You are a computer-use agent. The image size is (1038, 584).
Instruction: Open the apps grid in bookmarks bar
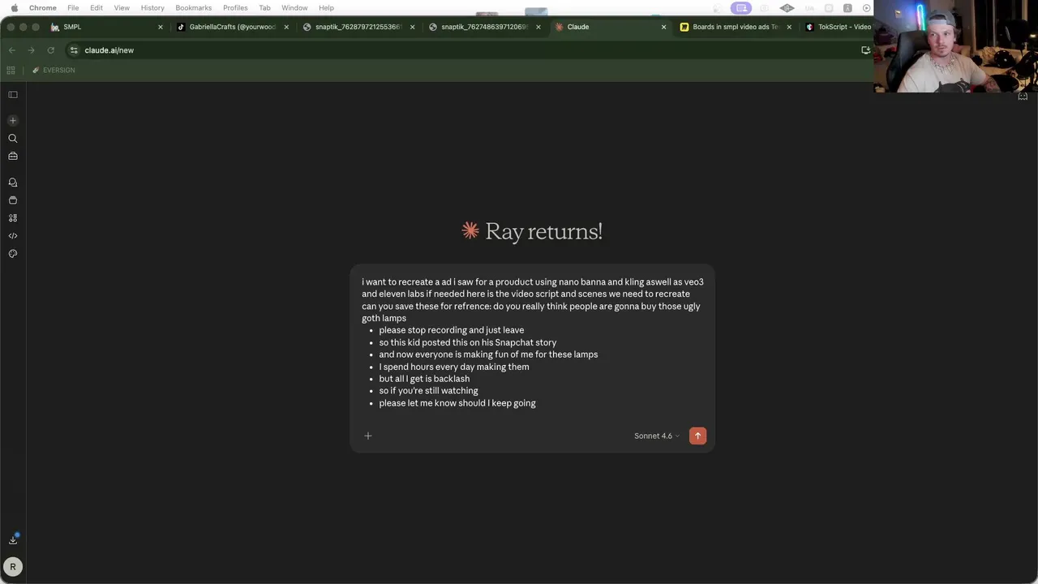pos(11,71)
